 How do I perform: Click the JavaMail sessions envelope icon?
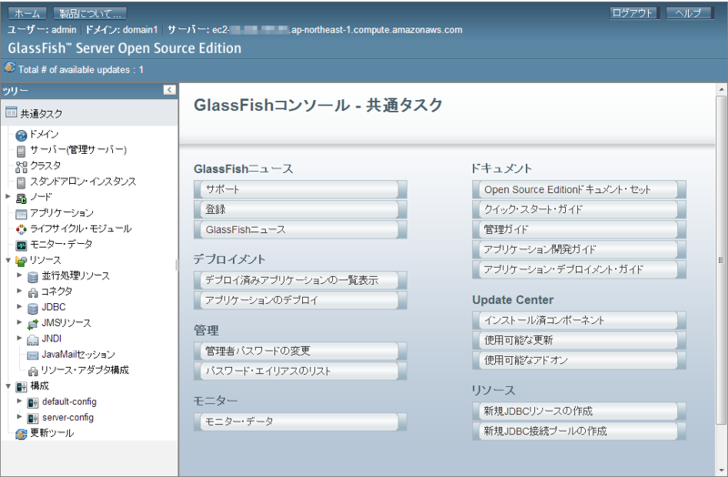tap(33, 356)
